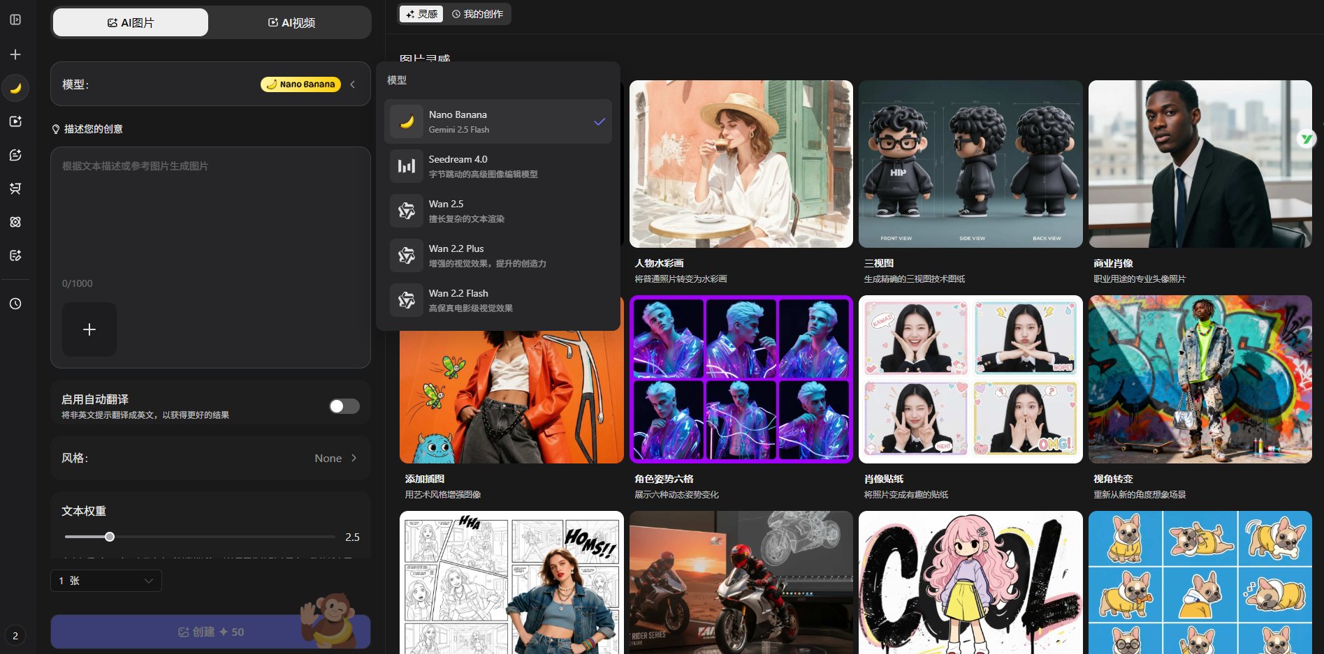This screenshot has height=654, width=1324.
Task: Switch to 我的创作 tab
Action: click(478, 14)
